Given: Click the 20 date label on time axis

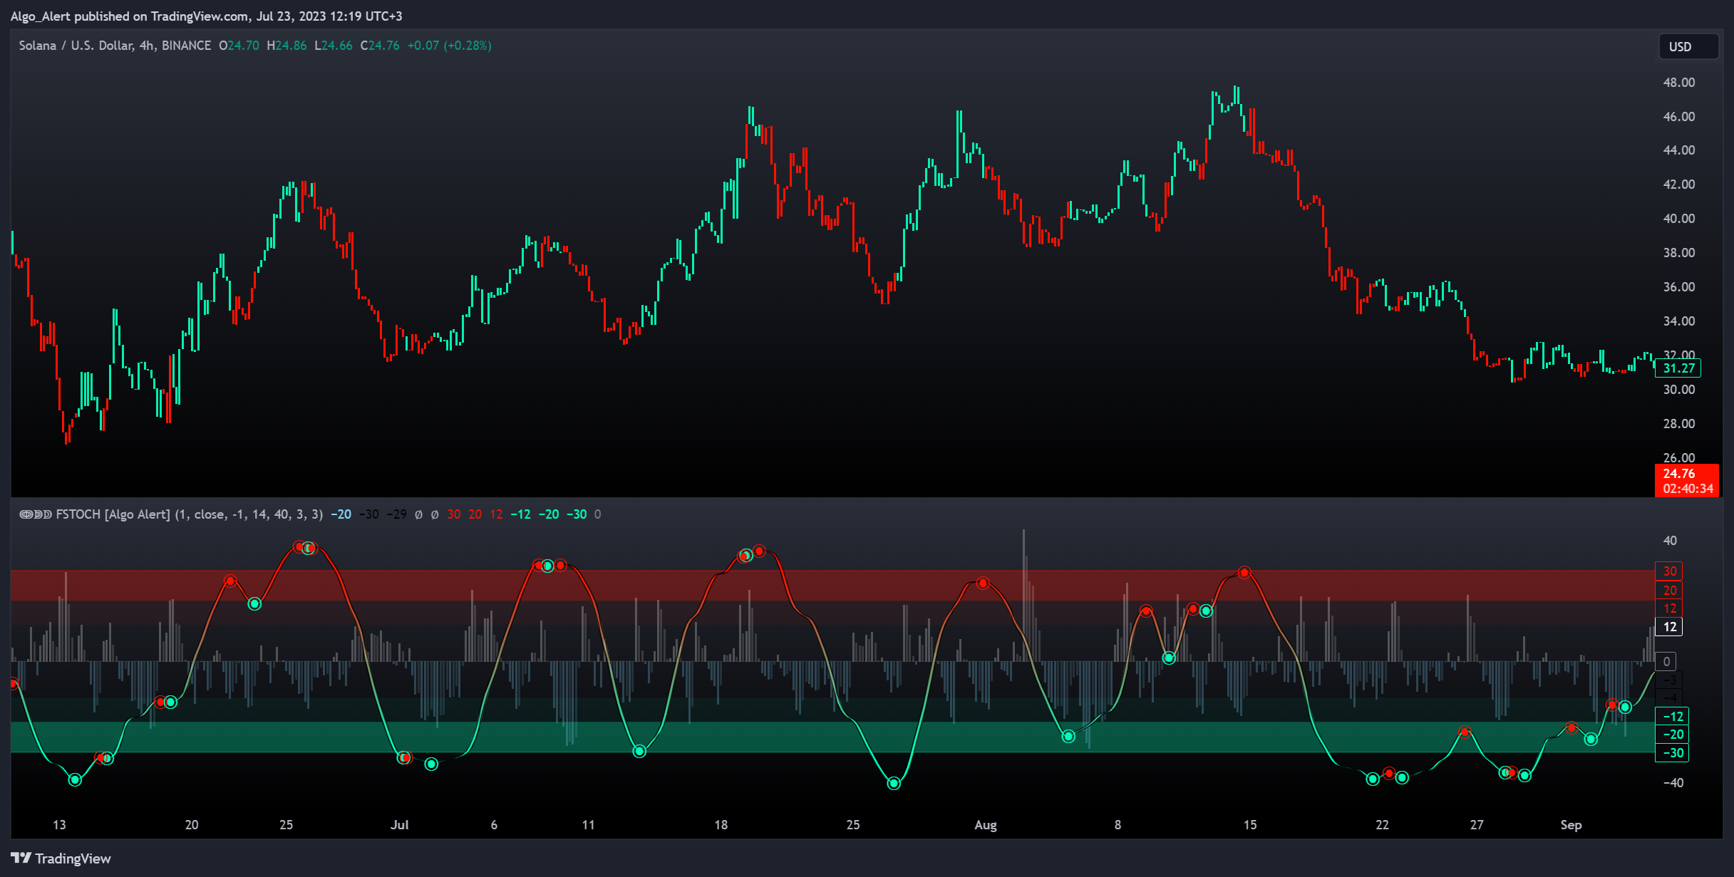Looking at the screenshot, I should point(192,824).
